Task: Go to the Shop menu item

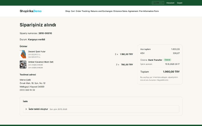Action: tap(68, 11)
